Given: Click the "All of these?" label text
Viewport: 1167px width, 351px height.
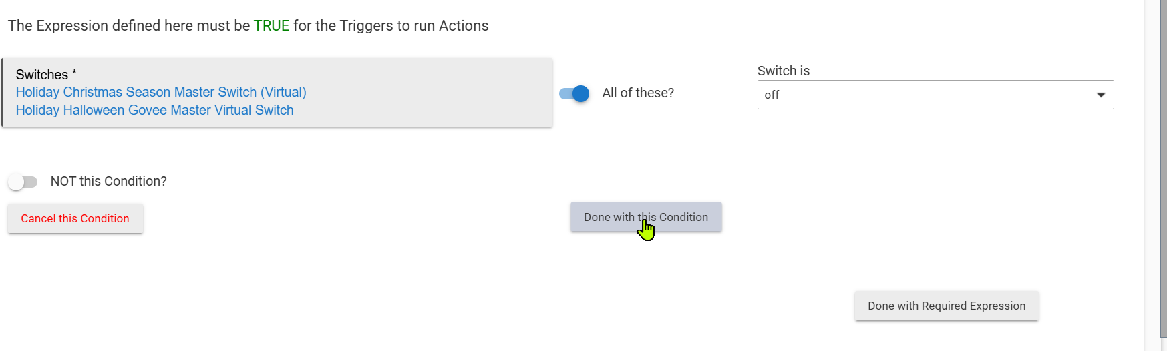Looking at the screenshot, I should [x=638, y=93].
